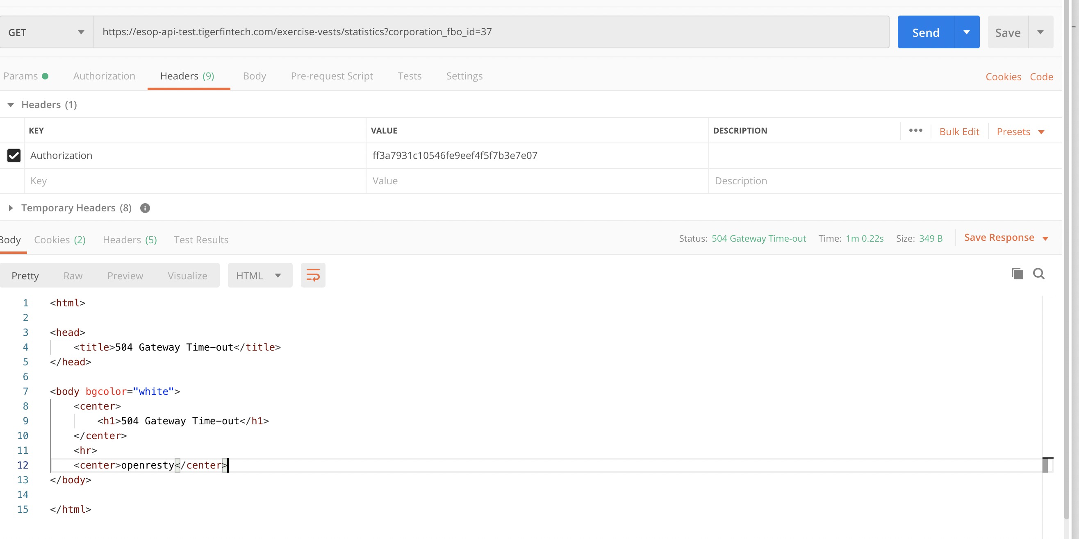The height and width of the screenshot is (539, 1079).
Task: Open the Presets dropdown
Action: [1020, 132]
